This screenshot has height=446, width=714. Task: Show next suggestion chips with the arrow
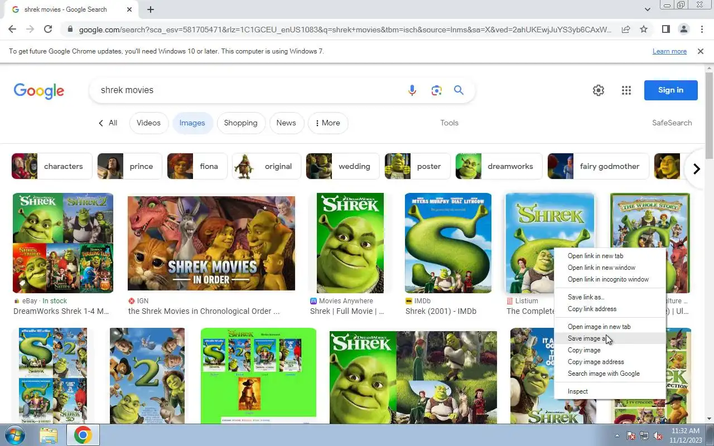[696, 169]
